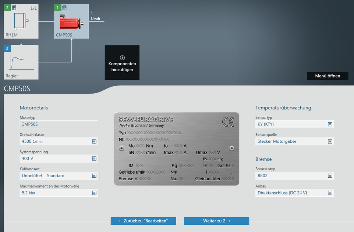Click list icon in Sensortyp field
This screenshot has width=354, height=232.
(330, 124)
